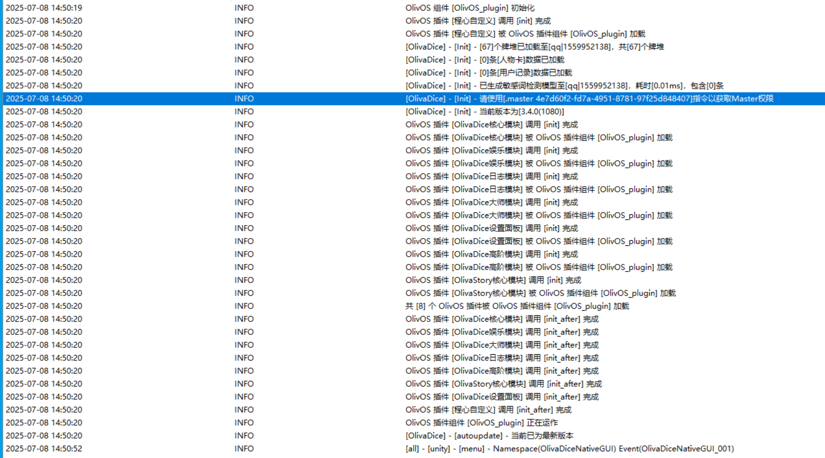The height and width of the screenshot is (458, 825).
Task: Select the 当前版本为 3.4.0(1080) log line
Action: click(484, 112)
